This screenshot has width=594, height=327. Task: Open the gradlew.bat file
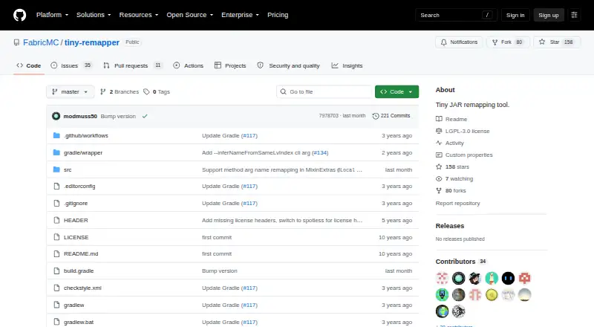(79, 322)
